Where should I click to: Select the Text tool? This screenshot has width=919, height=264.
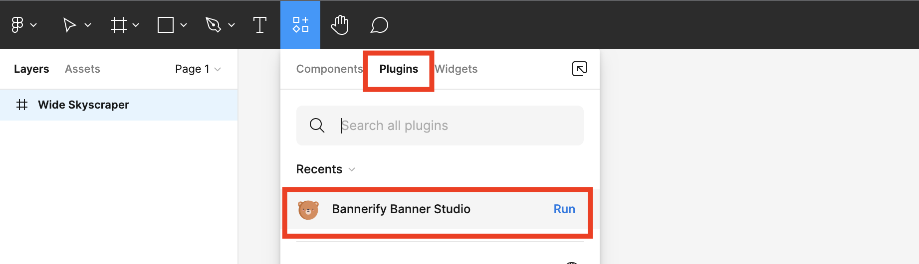(260, 25)
